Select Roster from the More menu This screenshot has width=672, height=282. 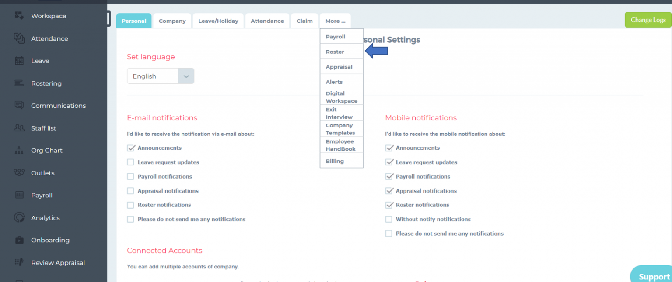[335, 52]
